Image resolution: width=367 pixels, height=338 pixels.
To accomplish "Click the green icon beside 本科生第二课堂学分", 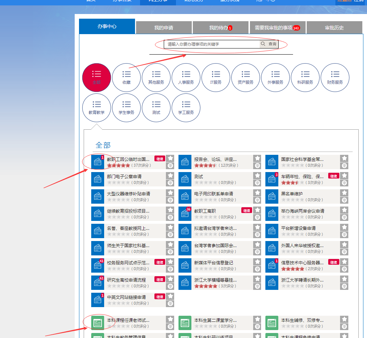I will click(185, 323).
